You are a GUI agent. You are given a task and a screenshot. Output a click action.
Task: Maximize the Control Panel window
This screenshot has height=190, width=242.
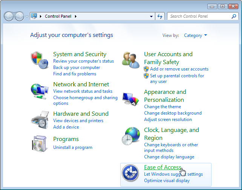(222, 6)
